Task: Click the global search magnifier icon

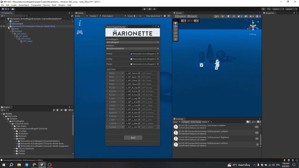Action: click(x=269, y=9)
